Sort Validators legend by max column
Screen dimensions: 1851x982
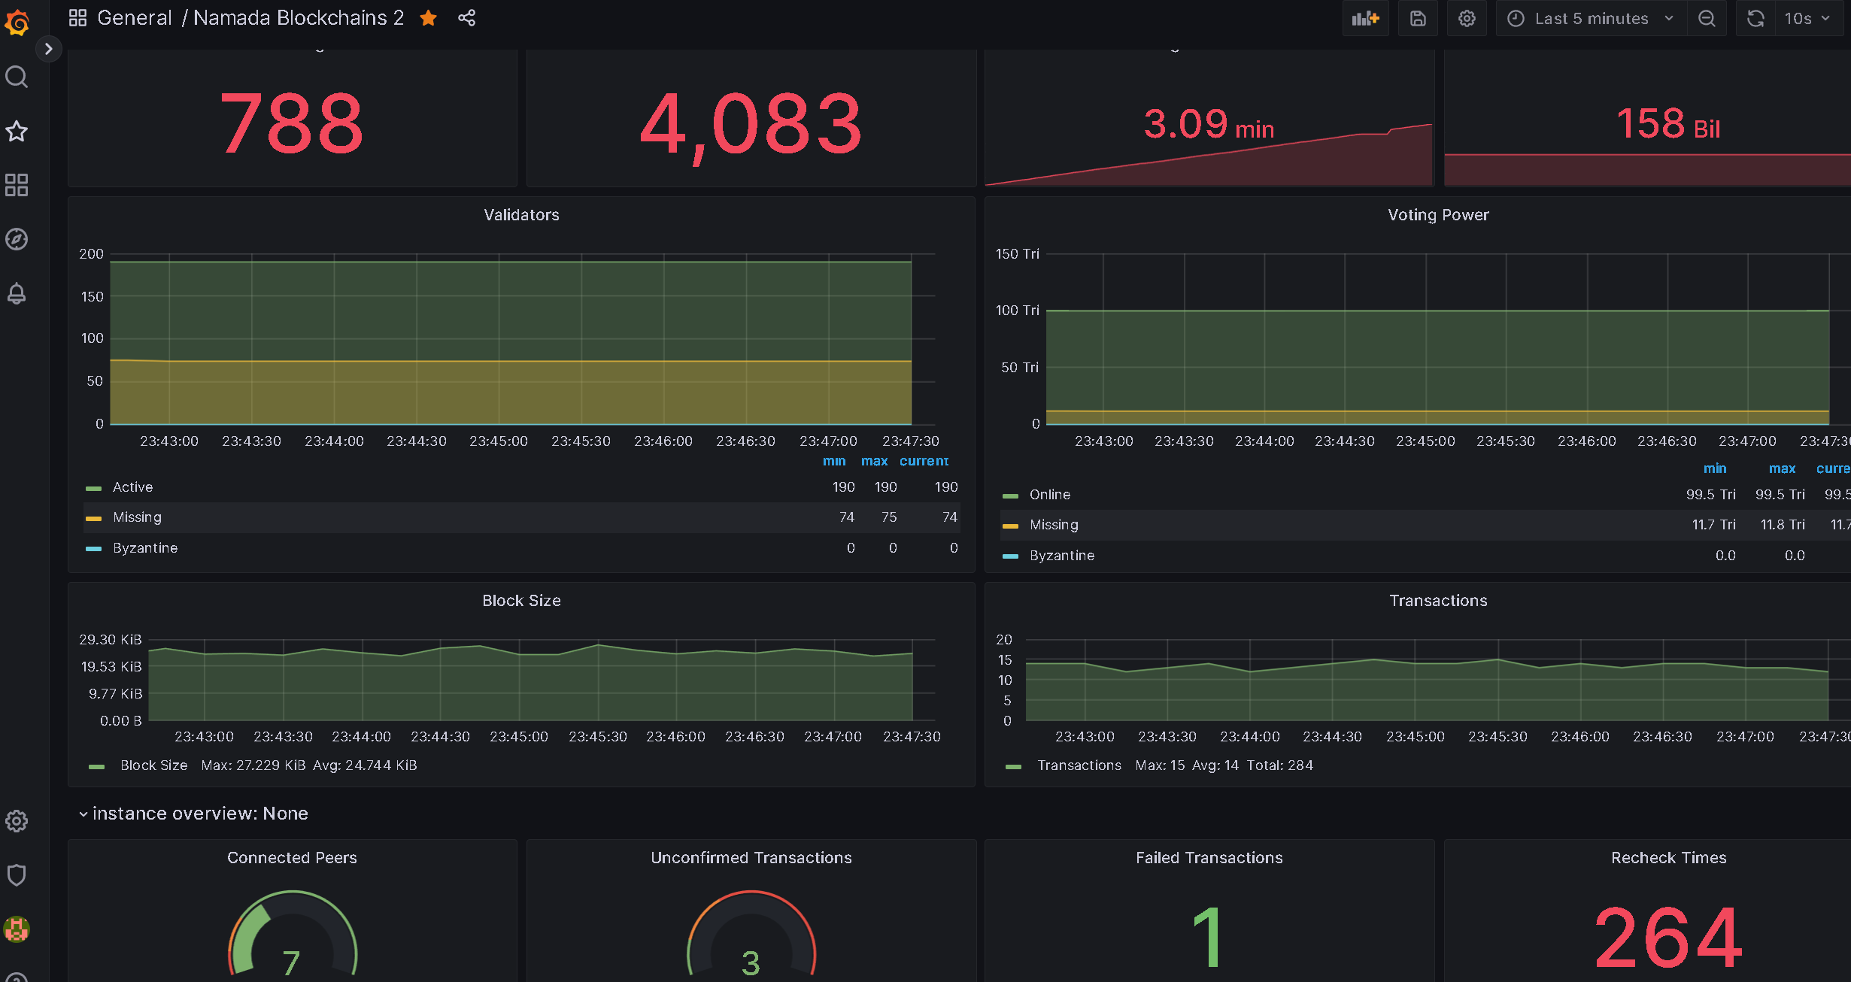(x=874, y=461)
